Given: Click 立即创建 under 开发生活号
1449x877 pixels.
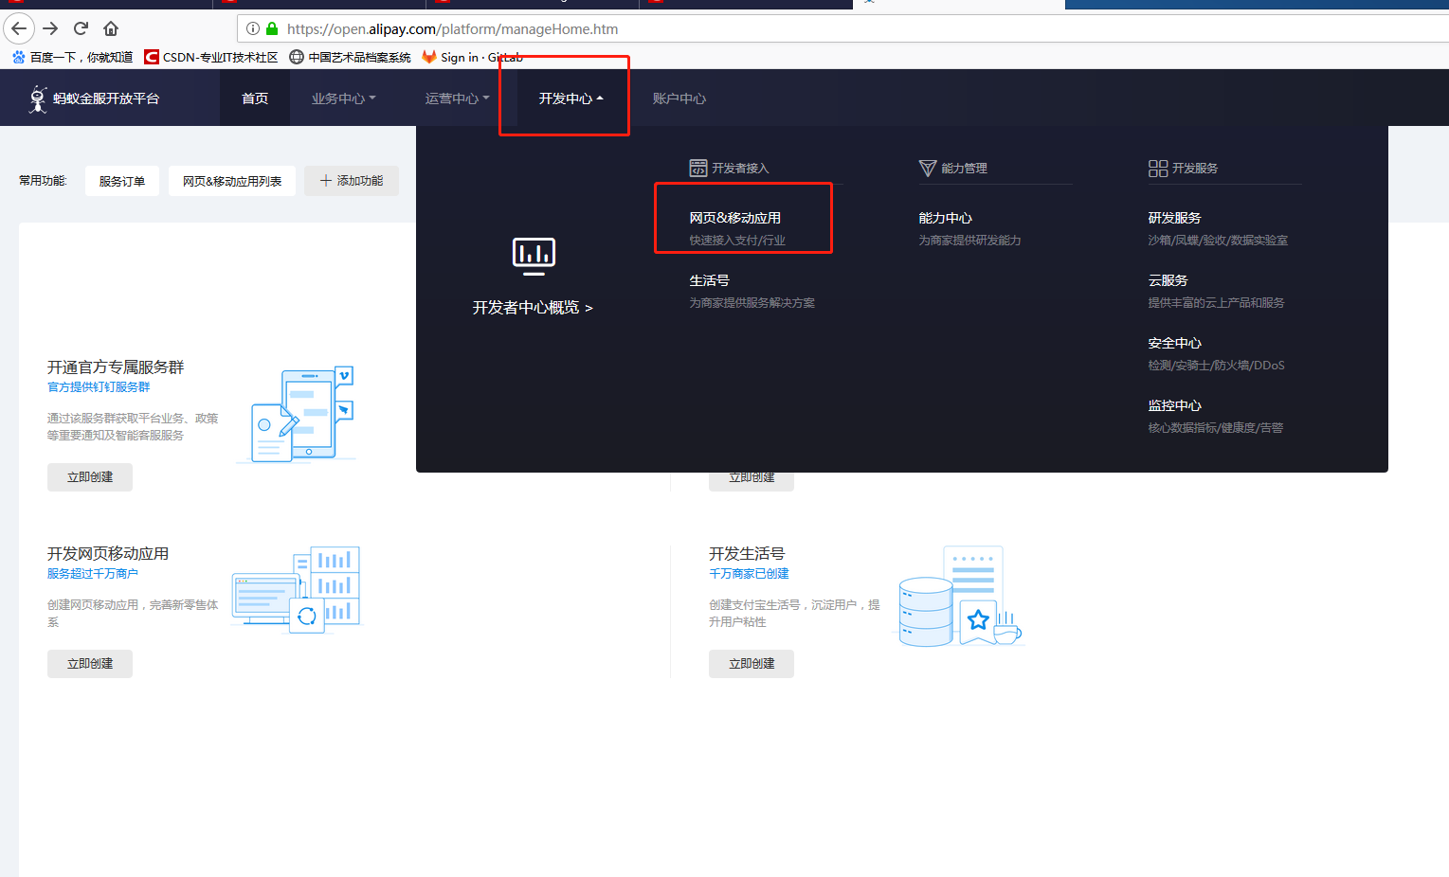Looking at the screenshot, I should pyautogui.click(x=752, y=664).
